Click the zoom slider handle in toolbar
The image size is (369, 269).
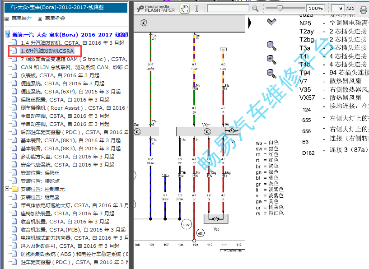(280, 9)
